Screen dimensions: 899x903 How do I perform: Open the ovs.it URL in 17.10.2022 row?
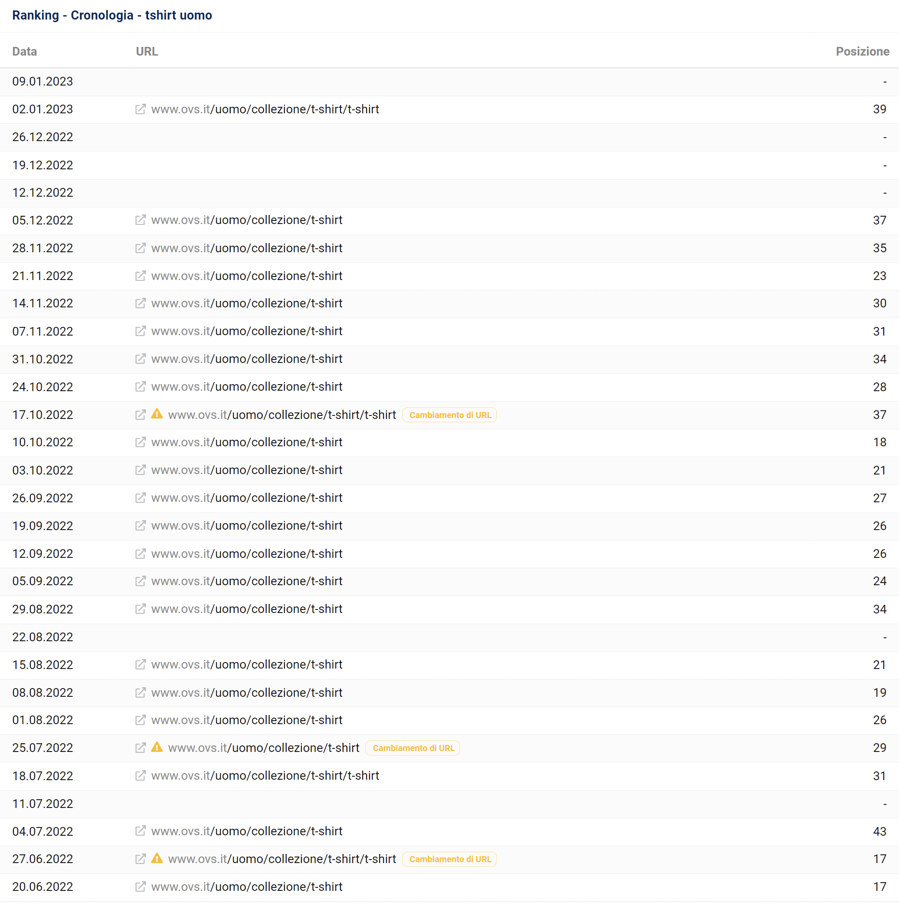pyautogui.click(x=282, y=415)
